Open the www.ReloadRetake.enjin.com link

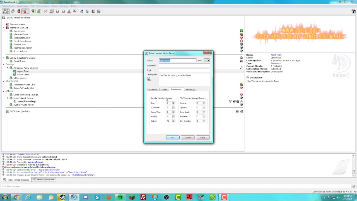coord(40,167)
